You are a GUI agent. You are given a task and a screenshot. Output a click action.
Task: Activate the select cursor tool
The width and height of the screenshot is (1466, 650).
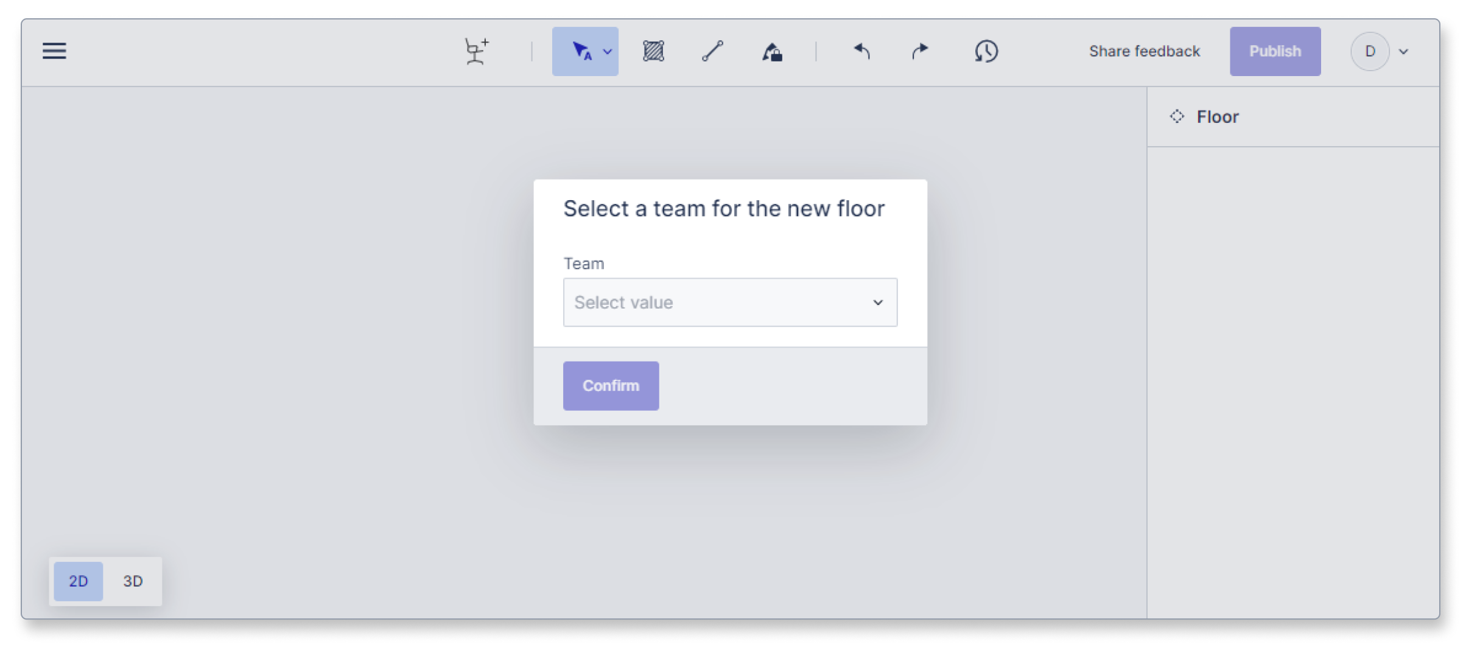(581, 51)
